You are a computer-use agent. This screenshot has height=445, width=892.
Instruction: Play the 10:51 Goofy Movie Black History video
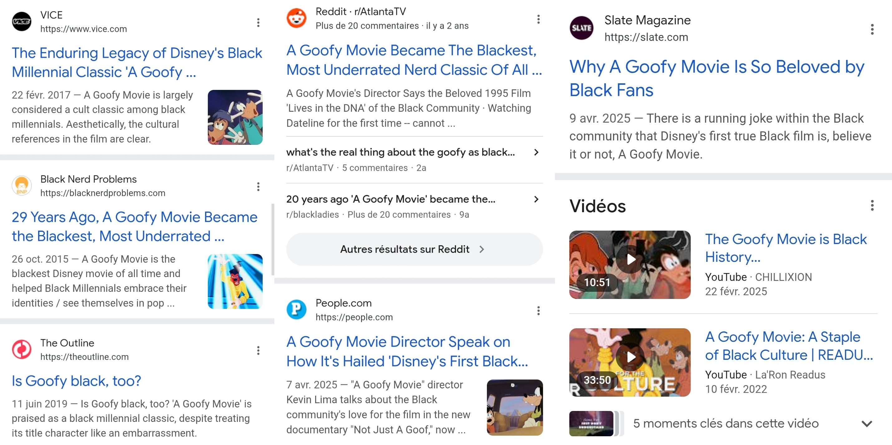point(630,265)
